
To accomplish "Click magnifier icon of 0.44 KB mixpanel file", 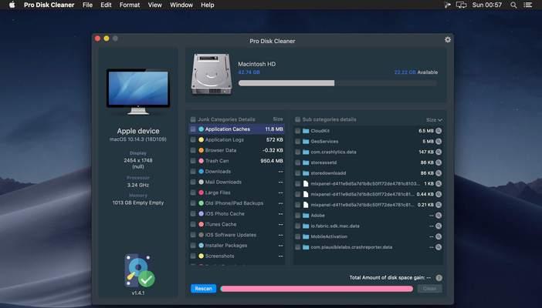I will [439, 194].
